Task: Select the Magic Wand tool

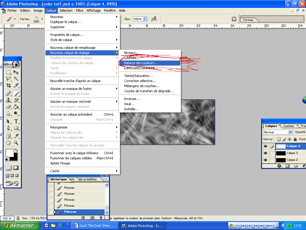Action: point(16,79)
